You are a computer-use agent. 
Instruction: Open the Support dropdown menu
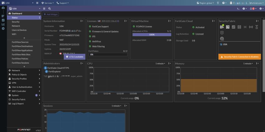click(63, 3)
